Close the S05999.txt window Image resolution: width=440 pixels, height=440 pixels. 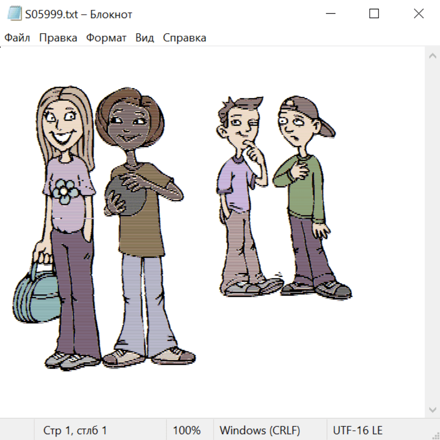point(418,14)
